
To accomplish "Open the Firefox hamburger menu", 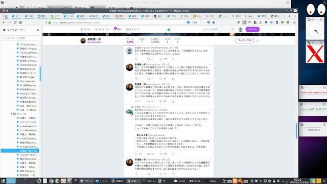I will point(294,22).
